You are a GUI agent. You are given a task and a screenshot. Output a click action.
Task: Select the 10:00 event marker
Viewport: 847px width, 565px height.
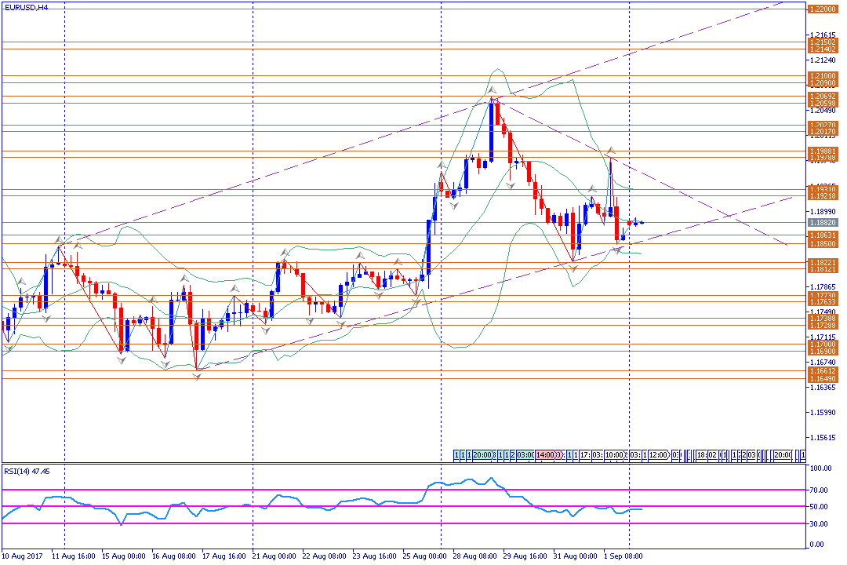pos(614,455)
